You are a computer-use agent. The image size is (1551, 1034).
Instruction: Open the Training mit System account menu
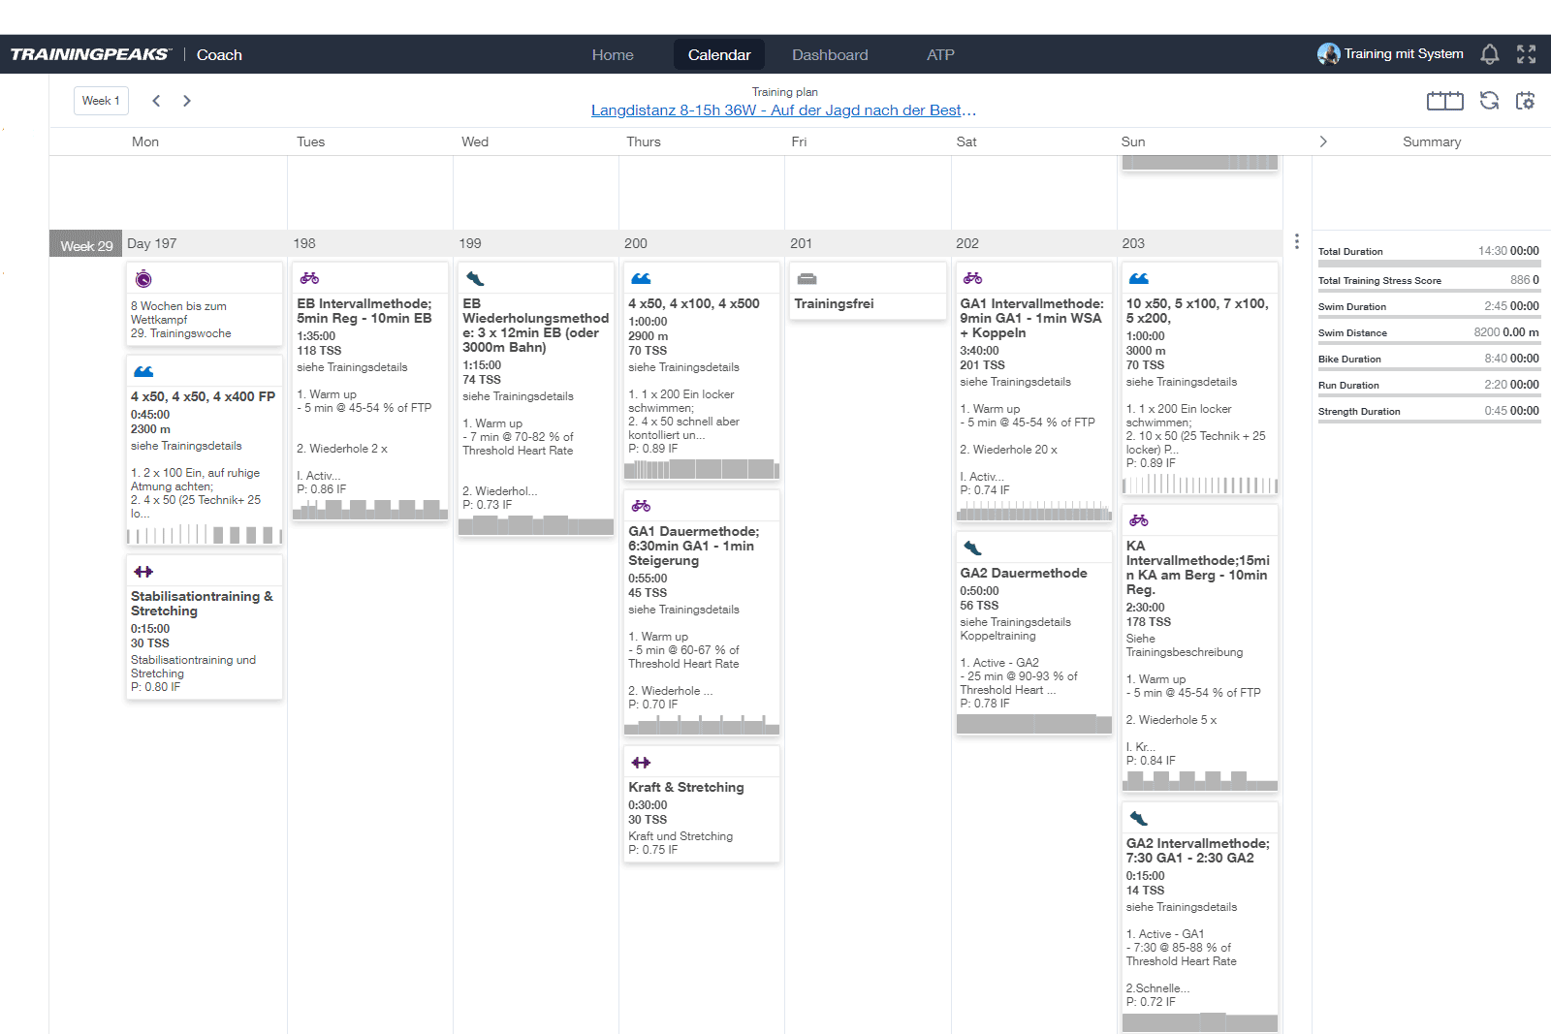pyautogui.click(x=1390, y=54)
